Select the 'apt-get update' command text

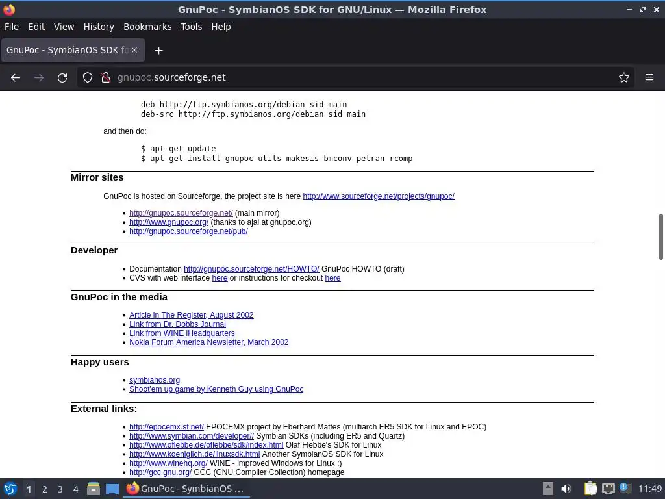pos(182,149)
